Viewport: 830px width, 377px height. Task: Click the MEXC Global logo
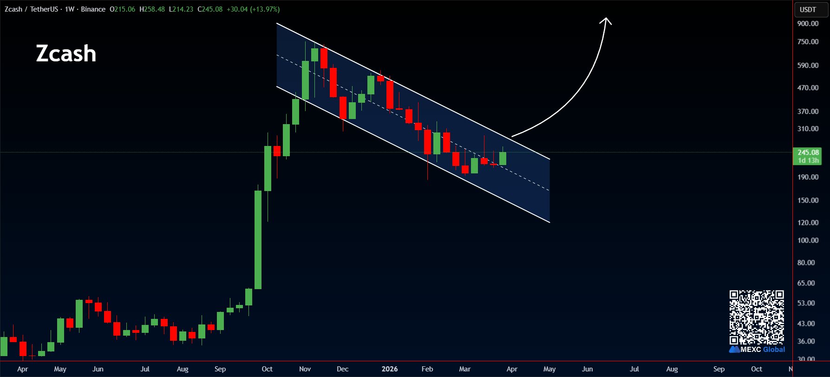pos(757,350)
